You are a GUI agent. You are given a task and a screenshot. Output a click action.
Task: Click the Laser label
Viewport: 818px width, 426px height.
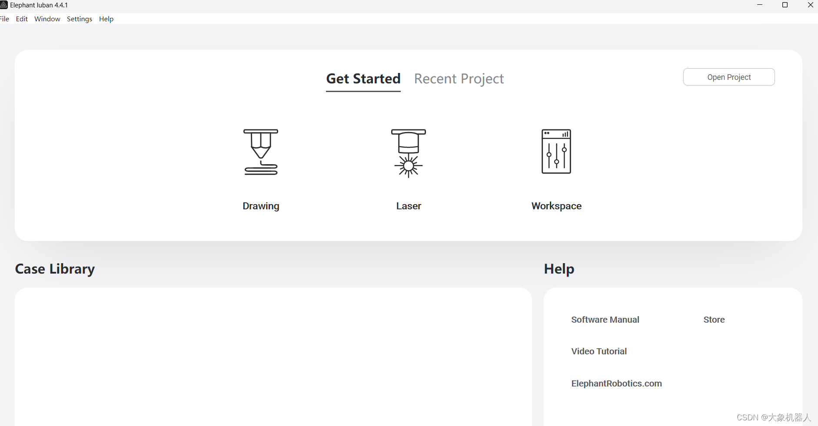point(409,206)
